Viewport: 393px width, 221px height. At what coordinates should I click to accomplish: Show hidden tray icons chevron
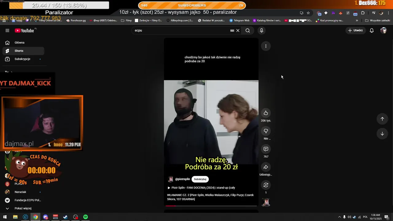339,217
